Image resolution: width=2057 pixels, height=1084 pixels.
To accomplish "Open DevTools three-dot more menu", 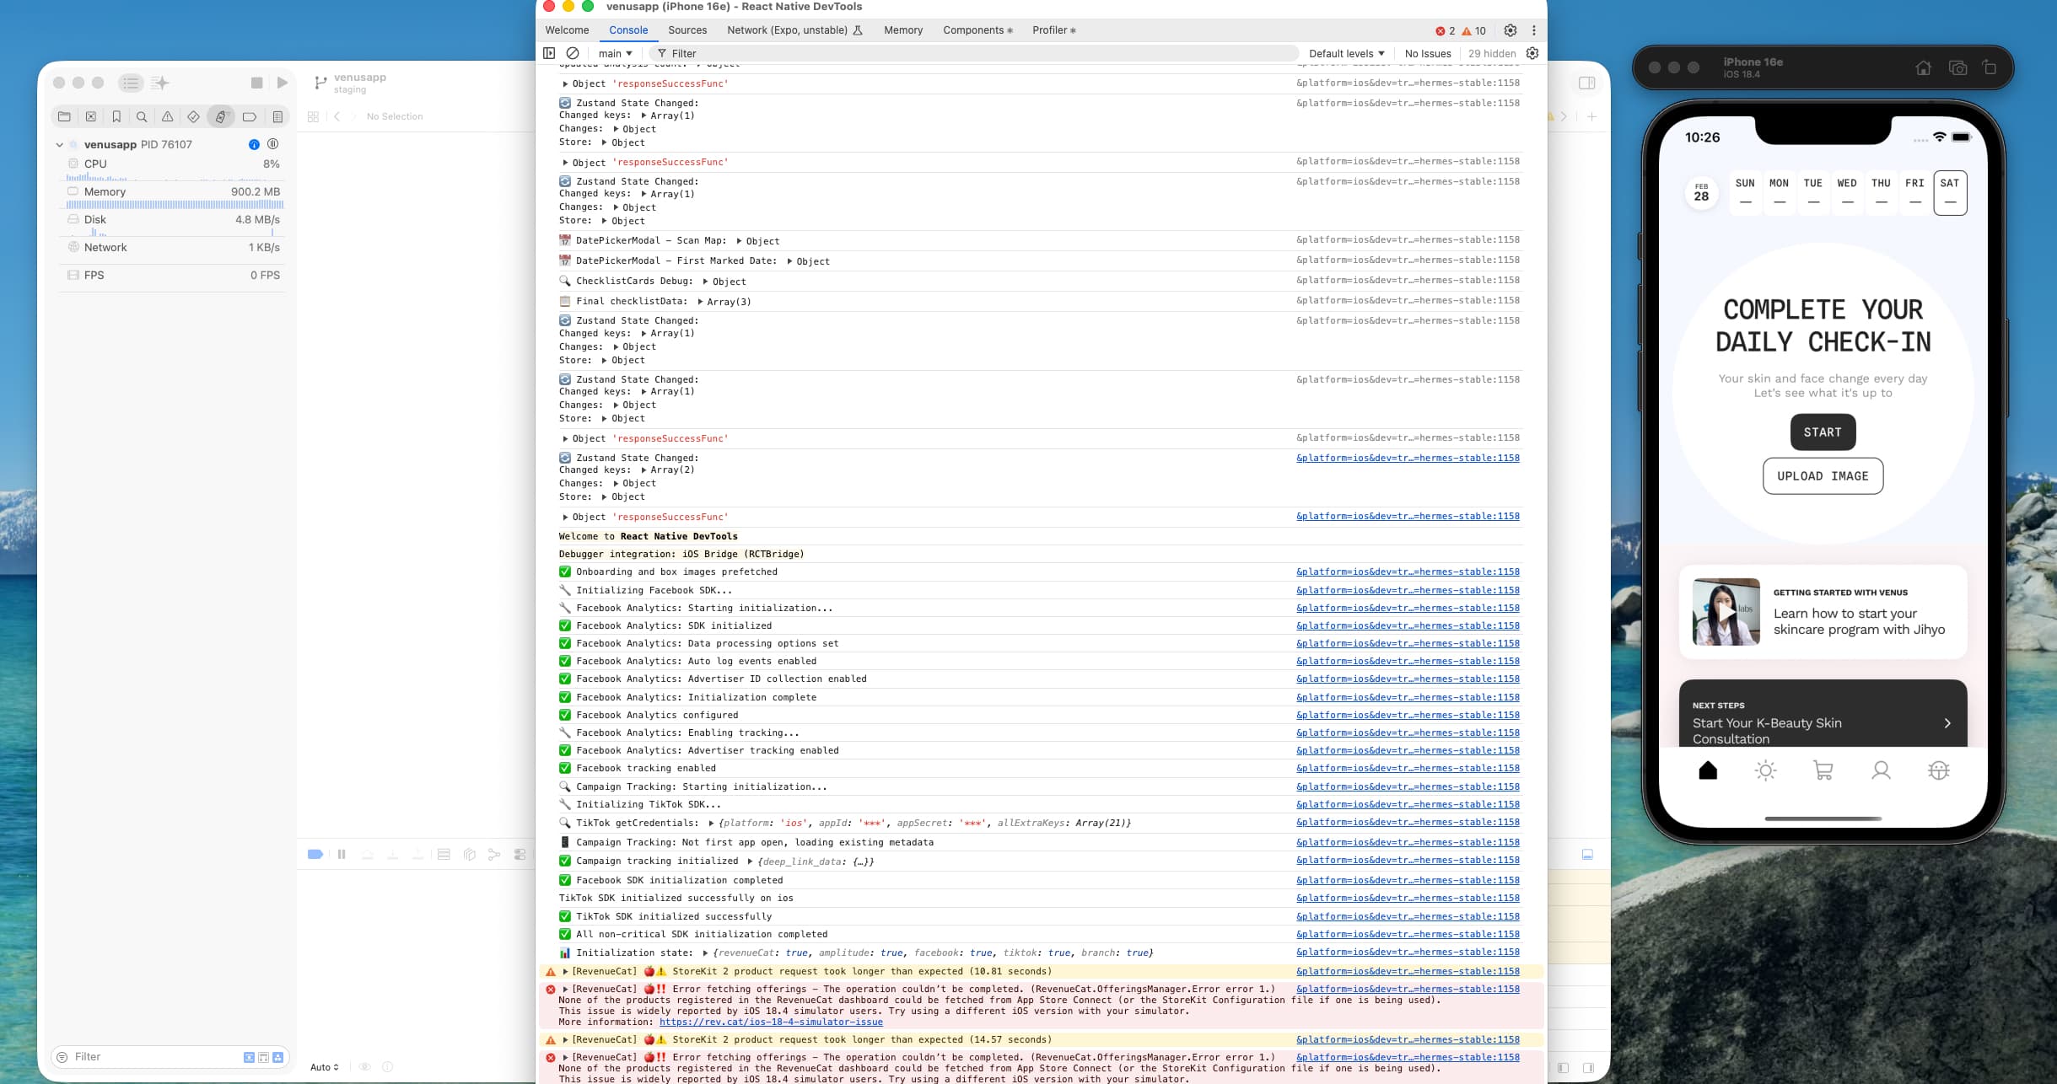I will click(1533, 30).
